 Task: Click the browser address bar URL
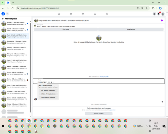pos(40,8)
